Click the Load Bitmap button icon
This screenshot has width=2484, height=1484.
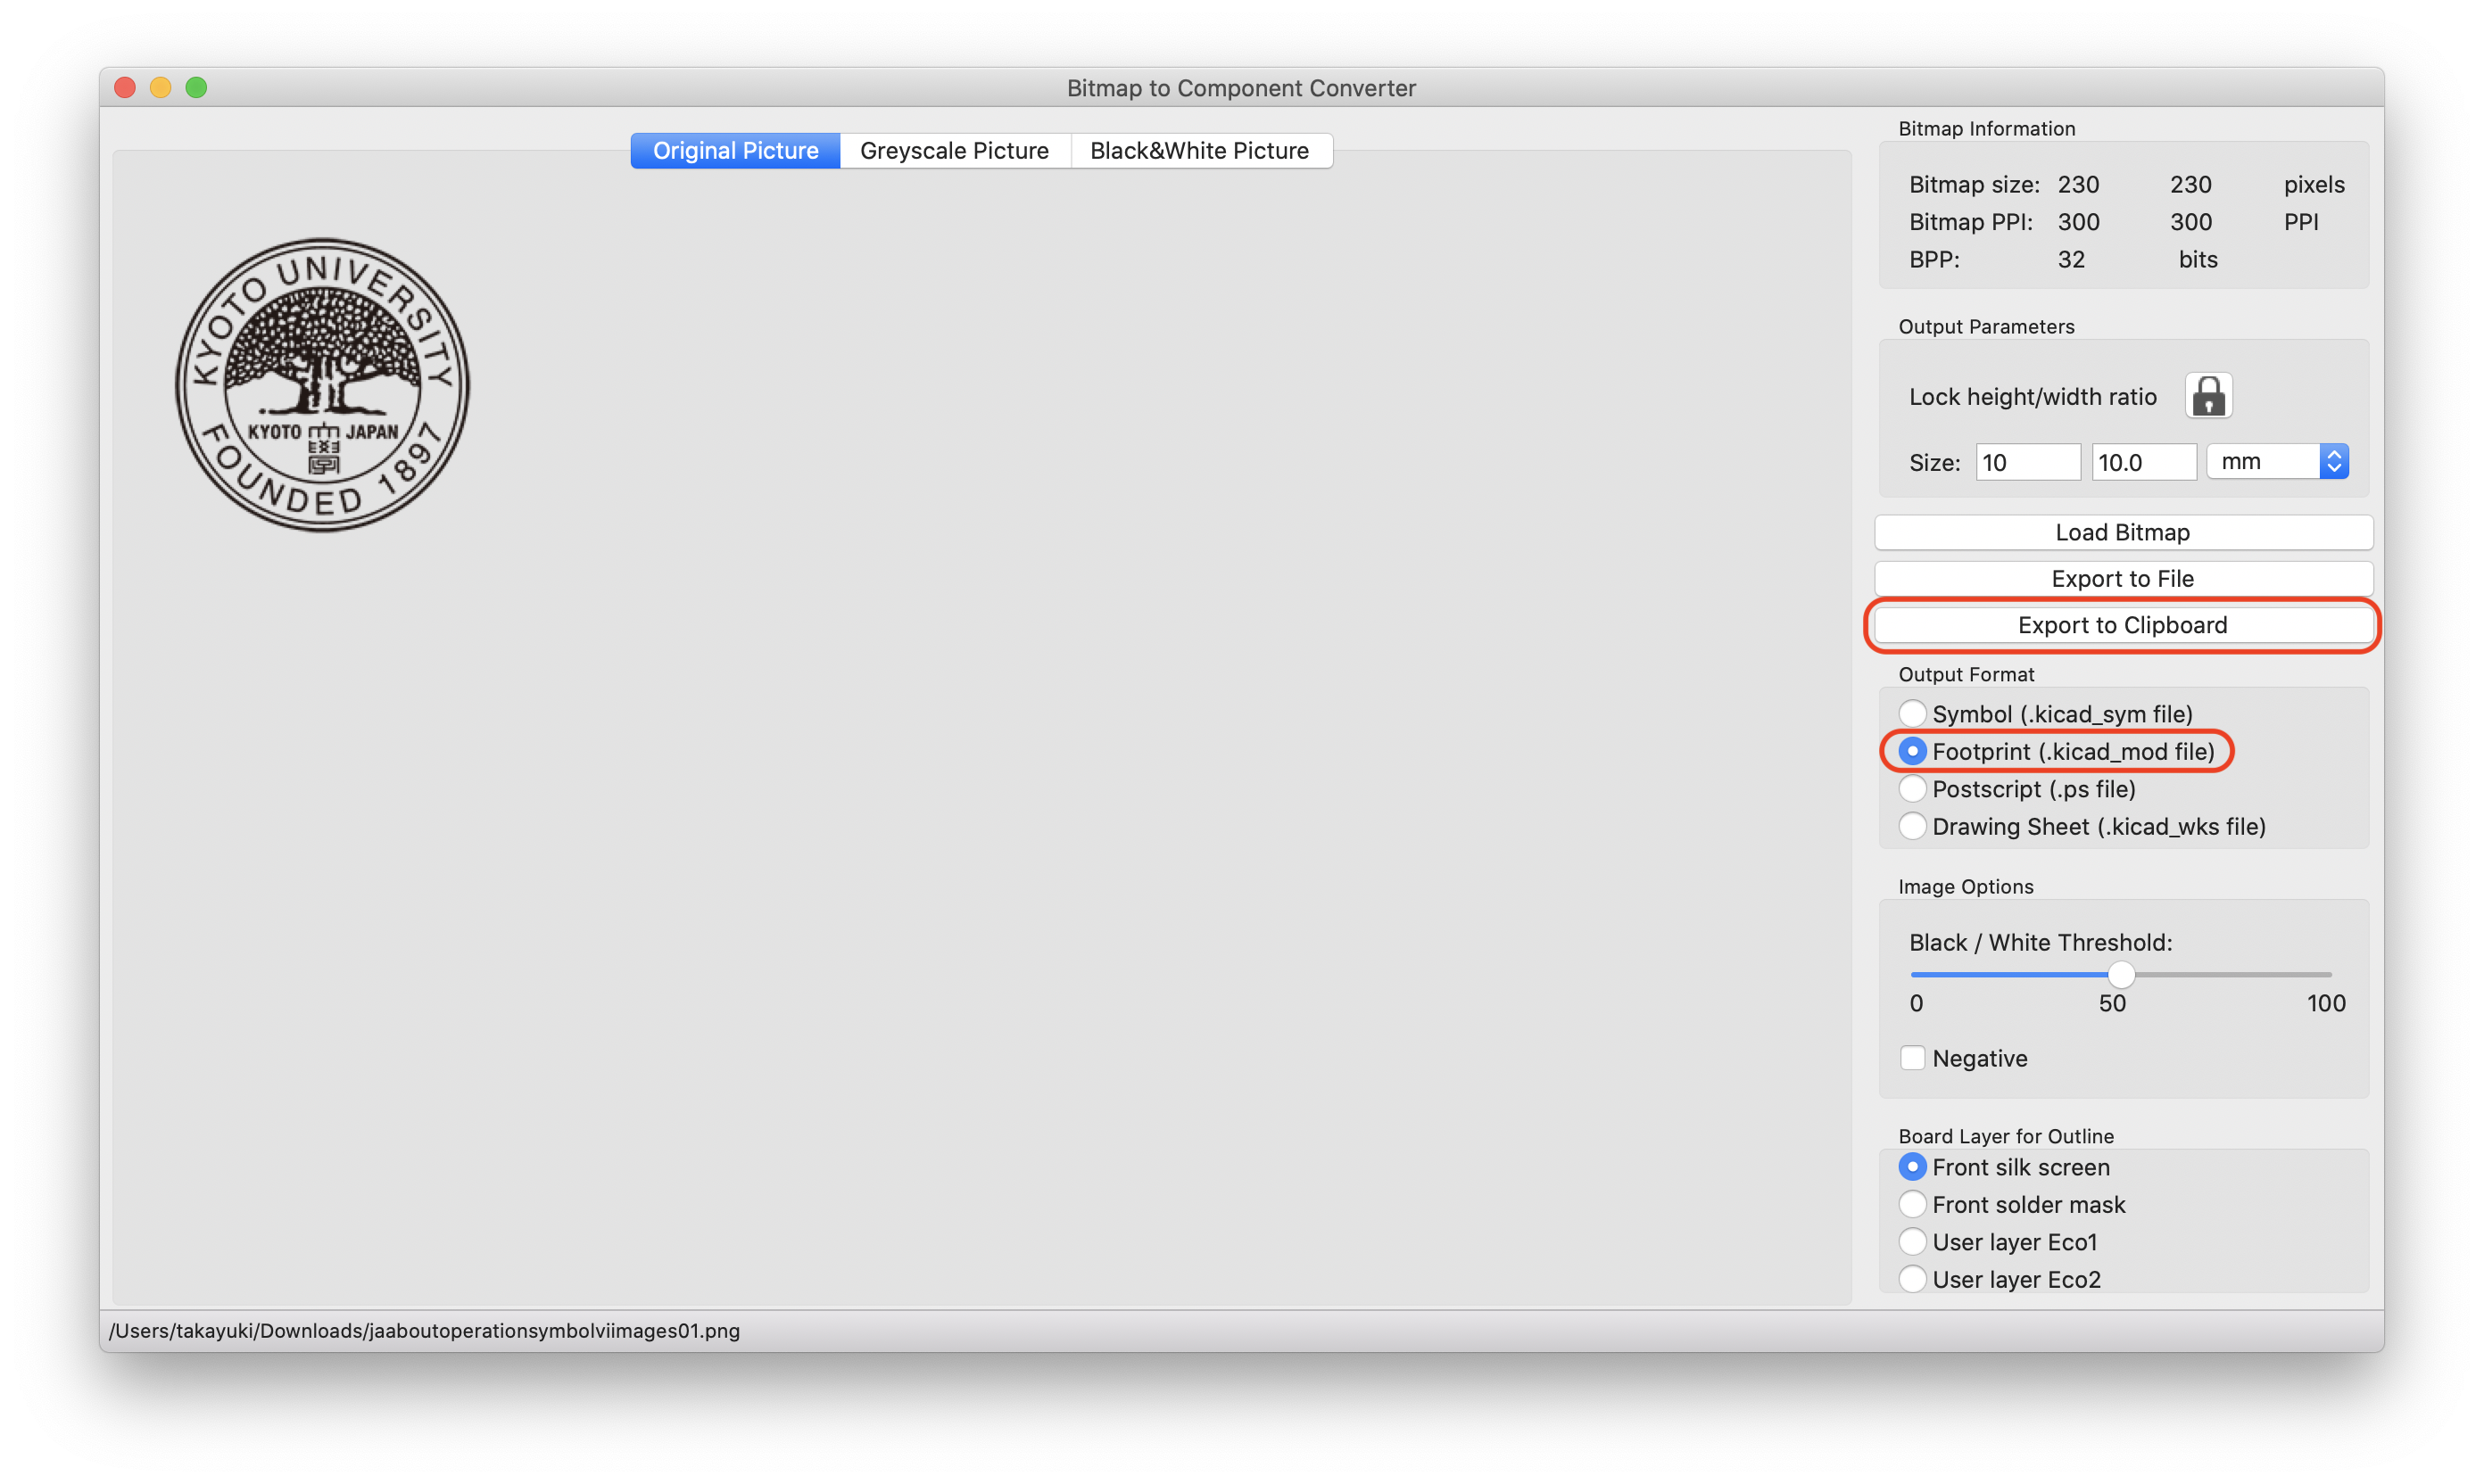2122,532
